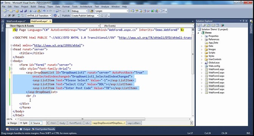Click the New Project icon
This screenshot has height=136, width=254.
click(x=5, y=11)
